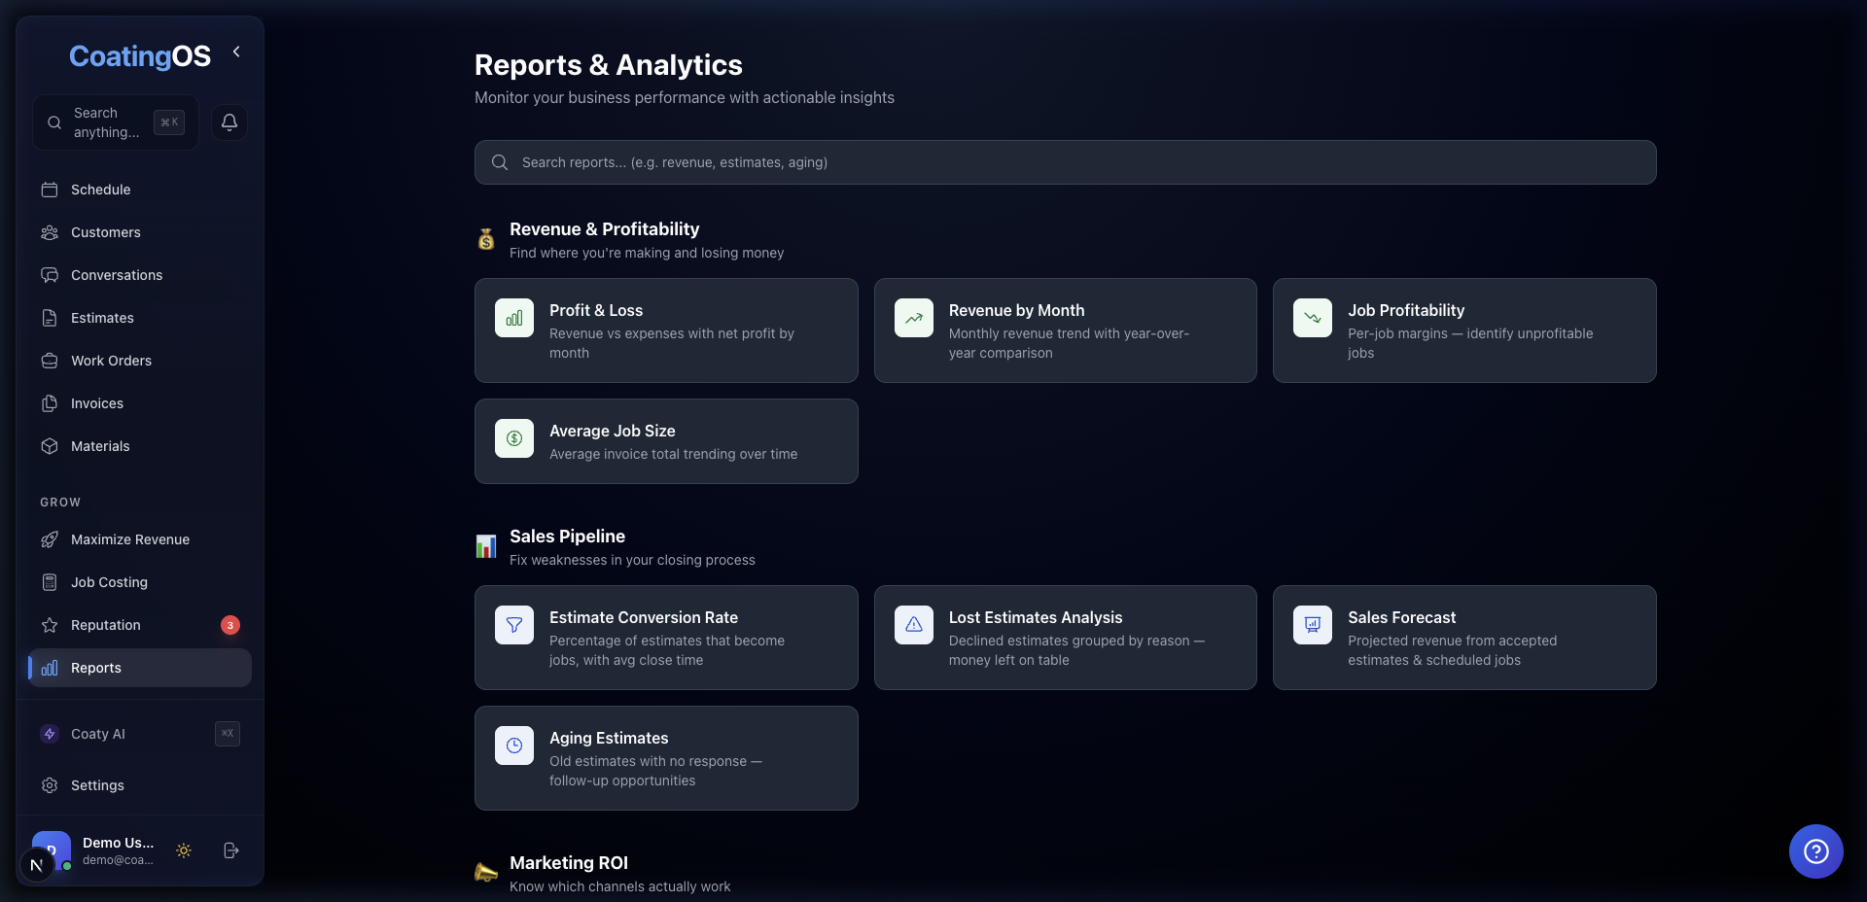
Task: View the Aging Estimates report
Action: point(665,758)
